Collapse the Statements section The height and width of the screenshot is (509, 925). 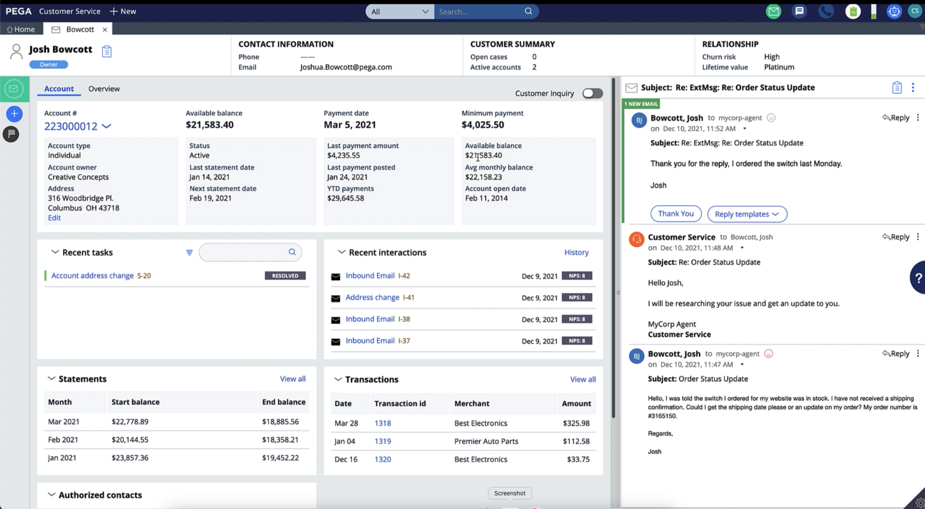click(51, 379)
